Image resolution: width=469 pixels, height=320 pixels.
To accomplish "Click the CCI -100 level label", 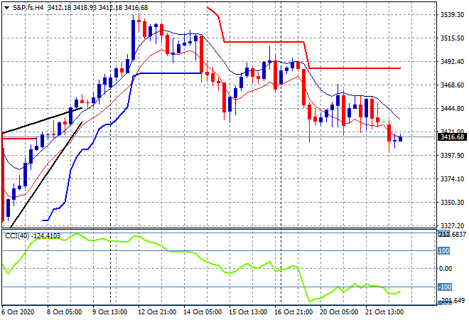I will pyautogui.click(x=445, y=287).
